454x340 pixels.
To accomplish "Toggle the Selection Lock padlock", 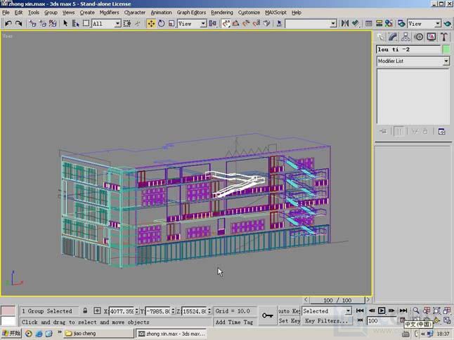I will click(85, 311).
